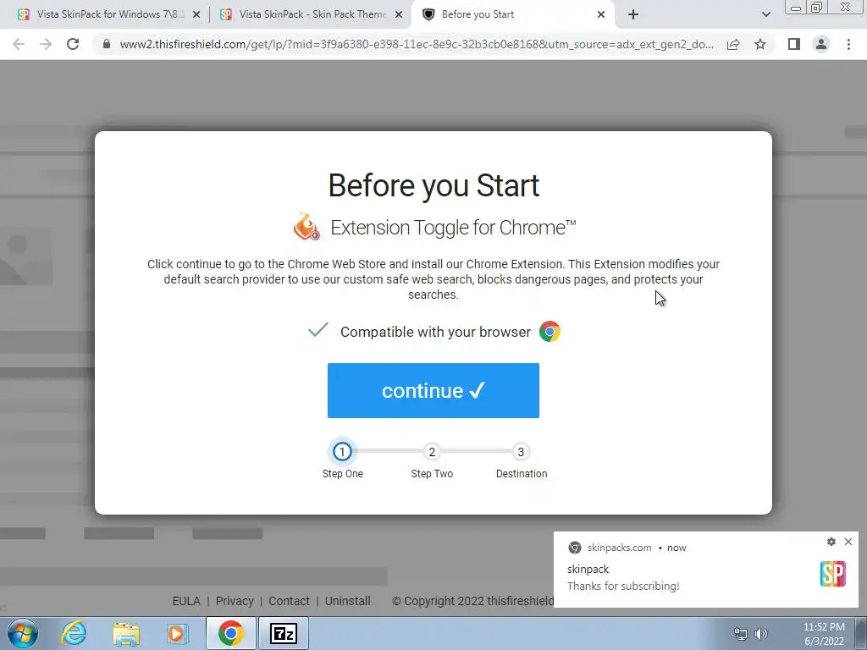Open the Uninstall link
Image resolution: width=867 pixels, height=650 pixels.
(x=348, y=601)
